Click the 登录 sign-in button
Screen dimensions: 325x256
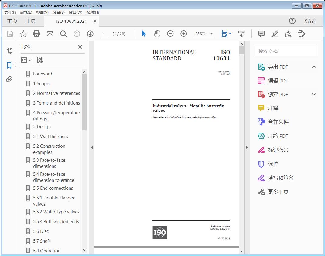click(310, 21)
